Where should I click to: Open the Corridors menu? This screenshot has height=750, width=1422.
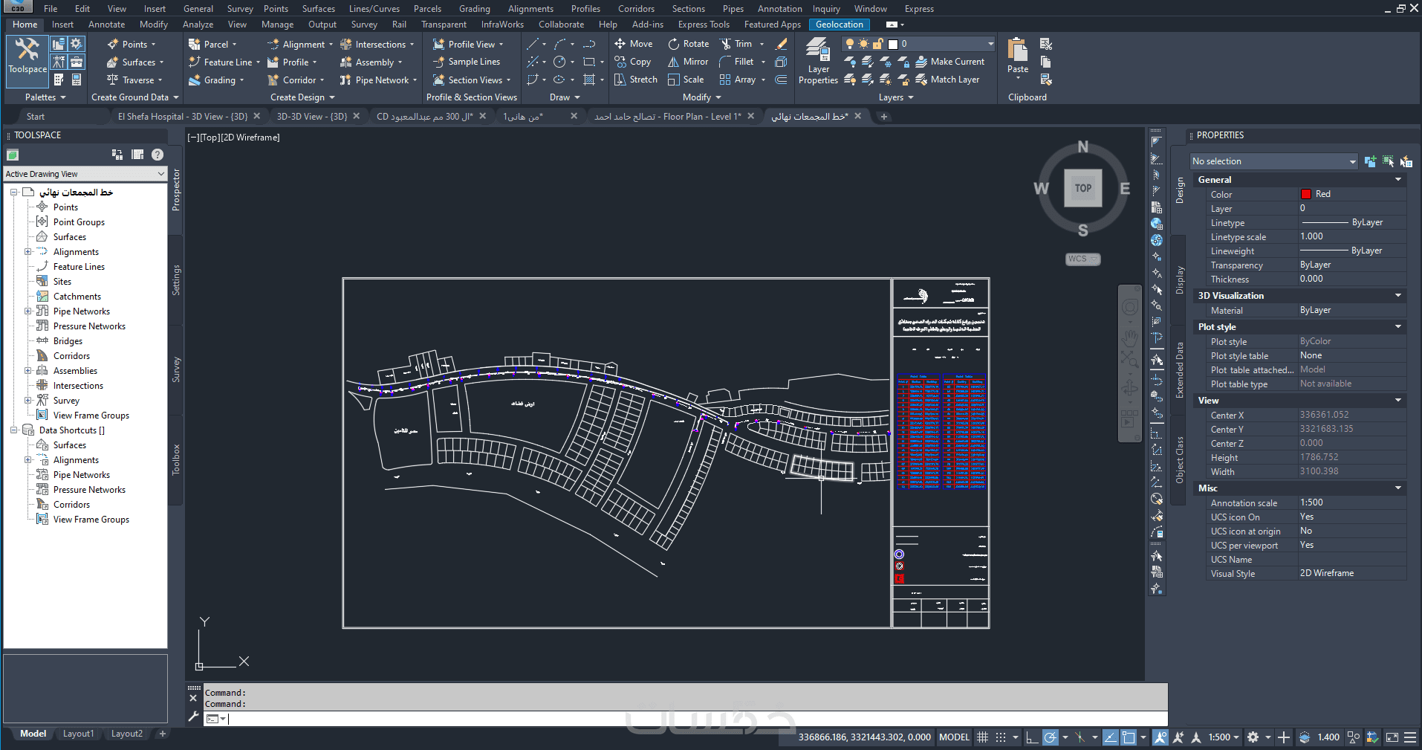pyautogui.click(x=636, y=9)
